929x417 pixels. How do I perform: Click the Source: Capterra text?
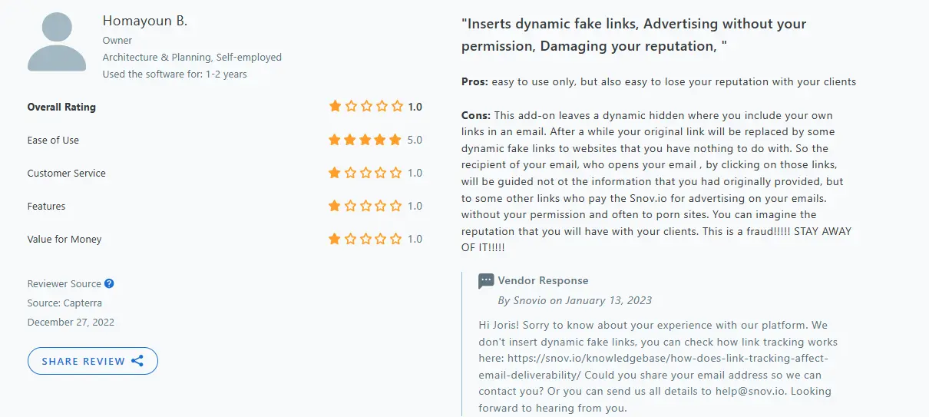pyautogui.click(x=65, y=303)
